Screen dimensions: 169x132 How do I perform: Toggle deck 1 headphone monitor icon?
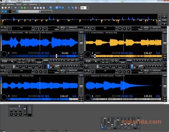(x=3, y=66)
